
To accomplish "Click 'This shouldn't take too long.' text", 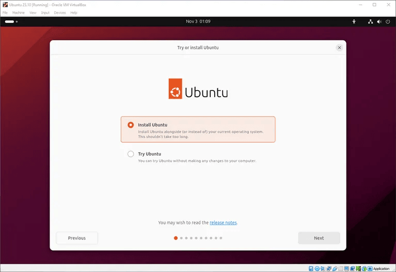I will pos(163,137).
